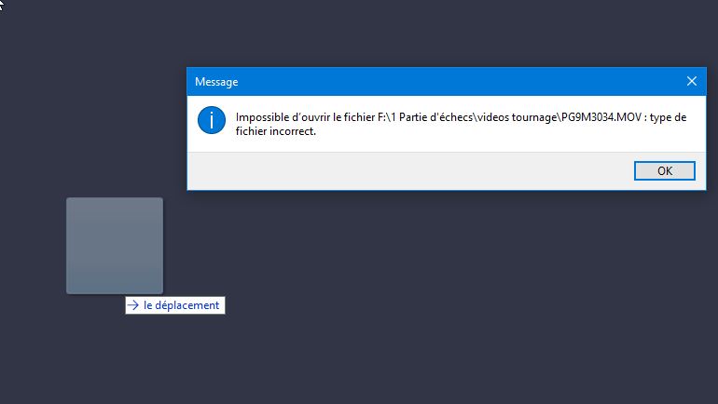This screenshot has width=718, height=404.
Task: Click dark background left of the gray placeholder
Action: [33, 245]
